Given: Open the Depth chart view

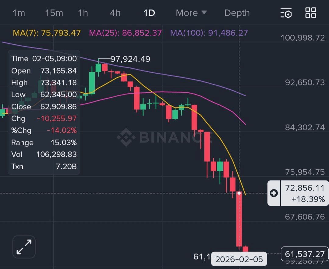Looking at the screenshot, I should (x=237, y=13).
